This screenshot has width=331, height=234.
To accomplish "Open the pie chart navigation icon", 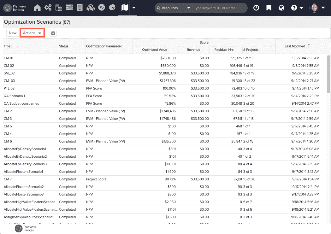I will click(112, 7).
